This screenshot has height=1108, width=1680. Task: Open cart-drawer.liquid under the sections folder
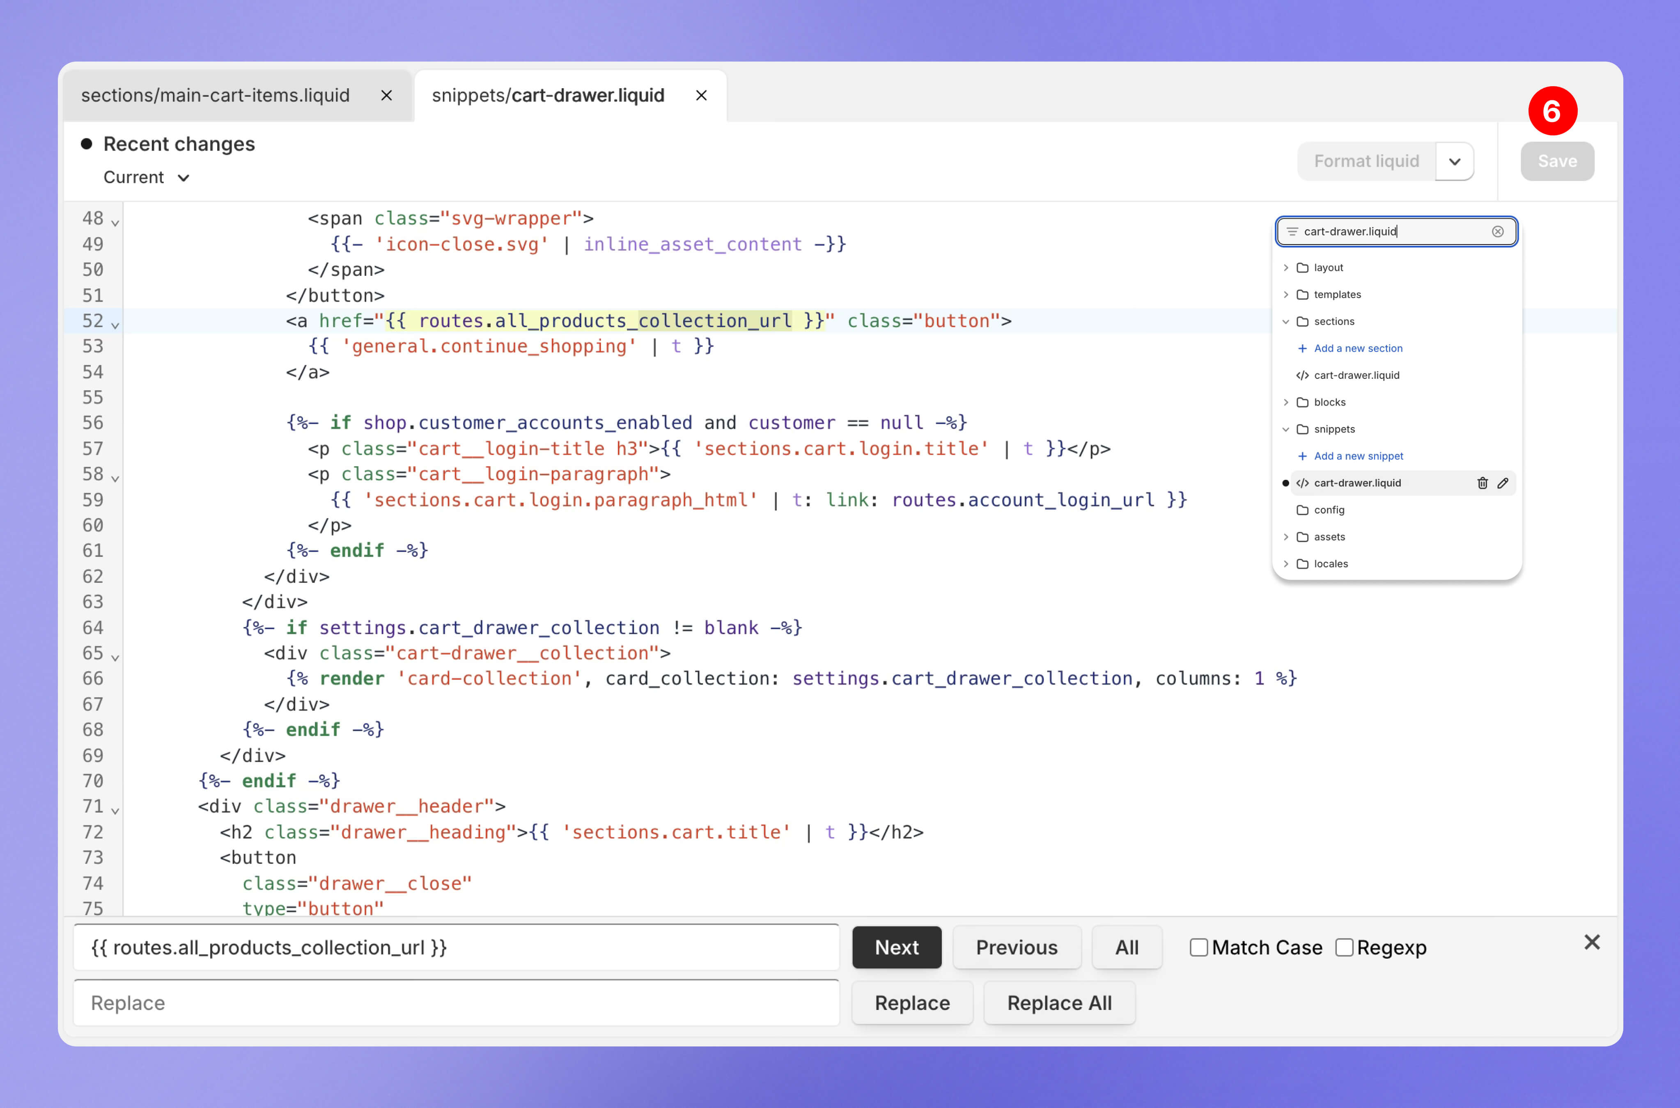(x=1356, y=375)
